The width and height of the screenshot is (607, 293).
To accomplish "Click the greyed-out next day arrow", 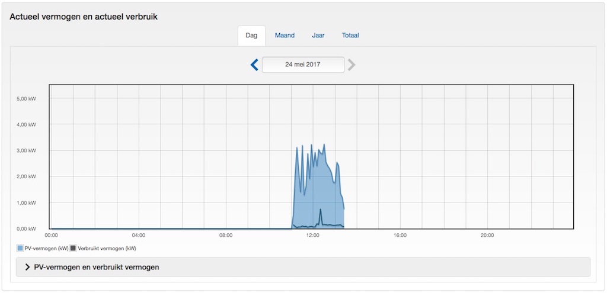I will [352, 65].
